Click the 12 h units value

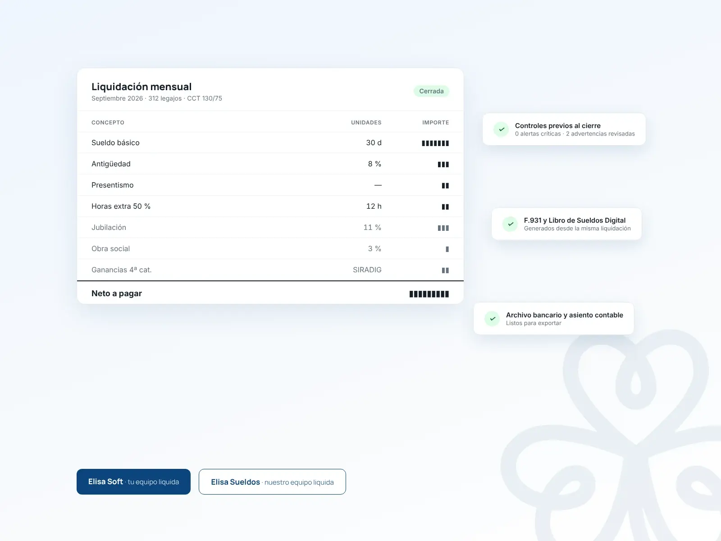374,206
